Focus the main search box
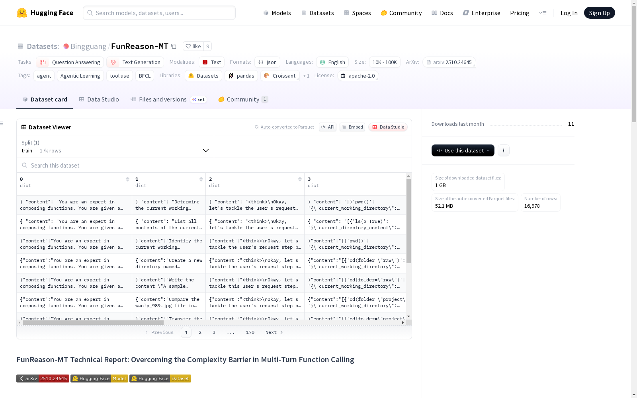The height and width of the screenshot is (398, 637). click(159, 13)
